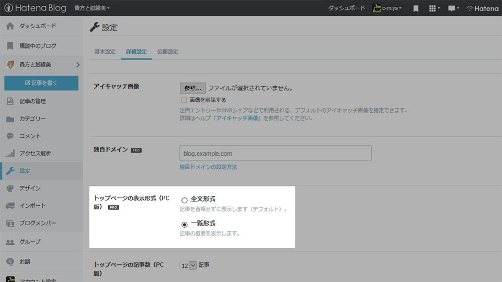This screenshot has height=282, width=502.
Task: Select the 全文形式 radio button
Action: (x=184, y=200)
